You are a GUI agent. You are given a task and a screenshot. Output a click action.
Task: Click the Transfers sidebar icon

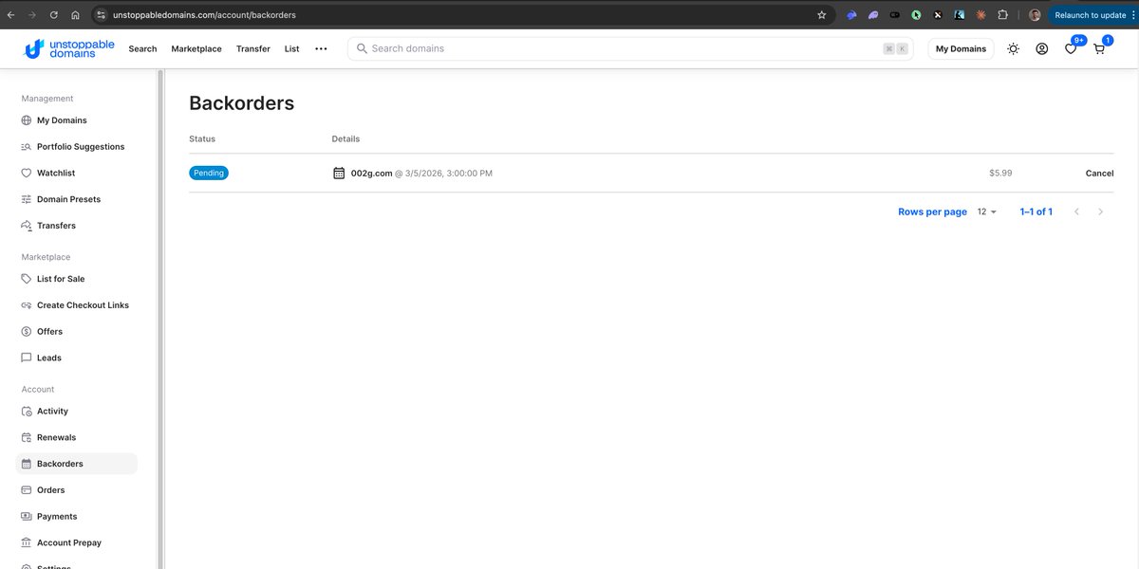(27, 226)
